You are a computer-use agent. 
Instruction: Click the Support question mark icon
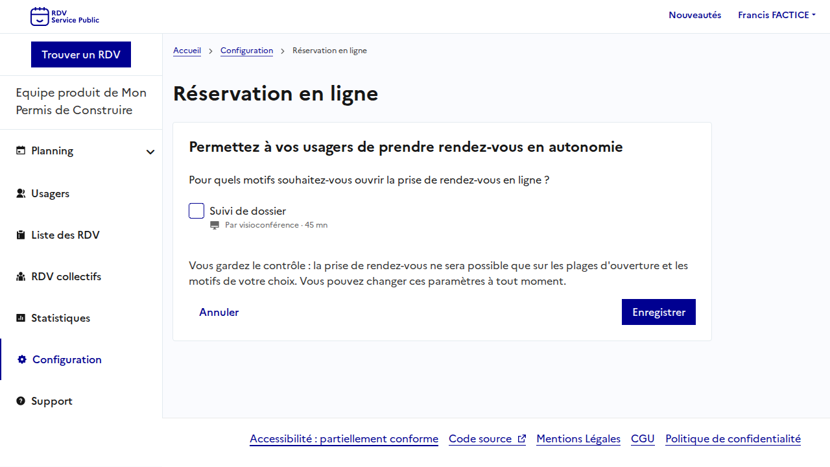pyautogui.click(x=21, y=401)
